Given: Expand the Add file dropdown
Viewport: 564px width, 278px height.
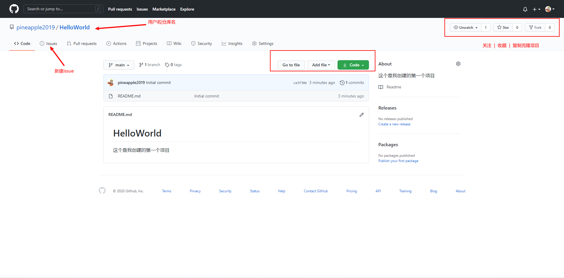Looking at the screenshot, I should pos(321,65).
